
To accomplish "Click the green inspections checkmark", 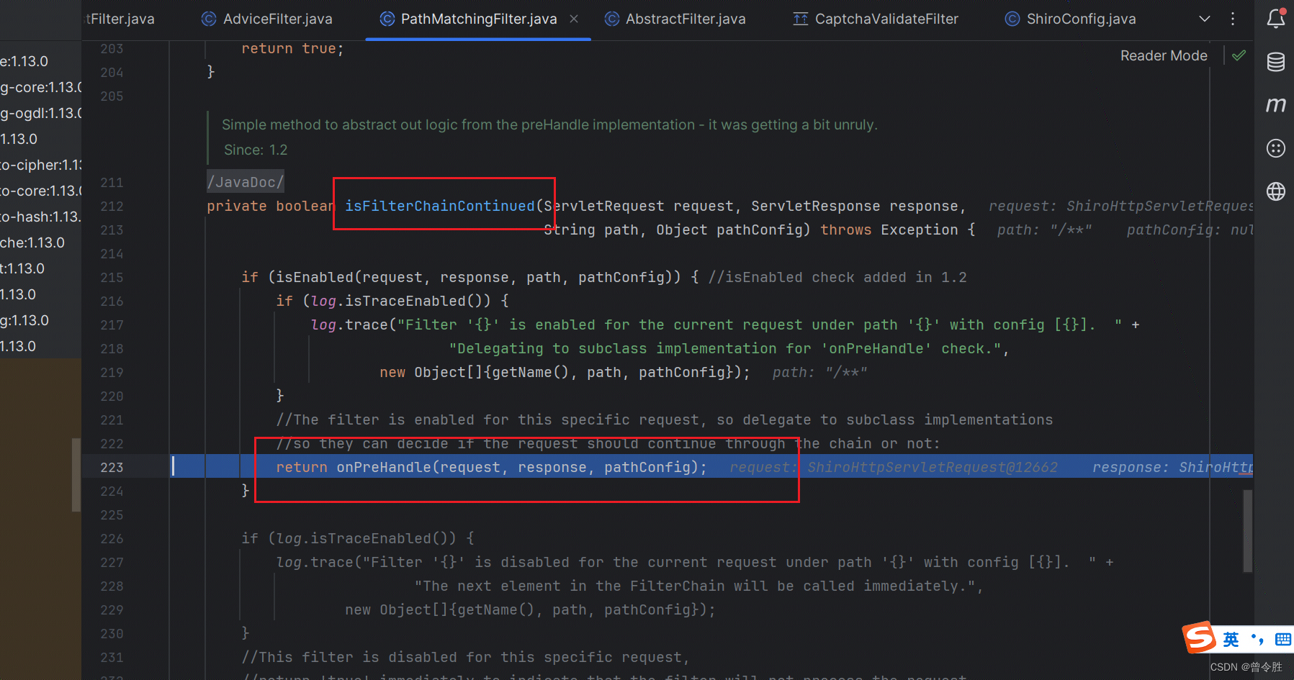I will (1239, 55).
